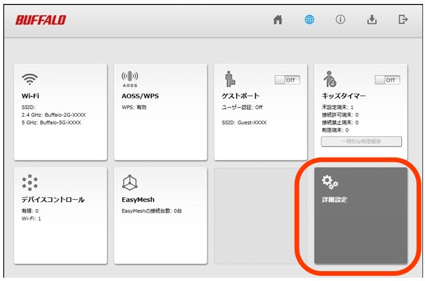The width and height of the screenshot is (425, 281).
Task: Select the EasyMesh tile title
Action: pyautogui.click(x=139, y=199)
